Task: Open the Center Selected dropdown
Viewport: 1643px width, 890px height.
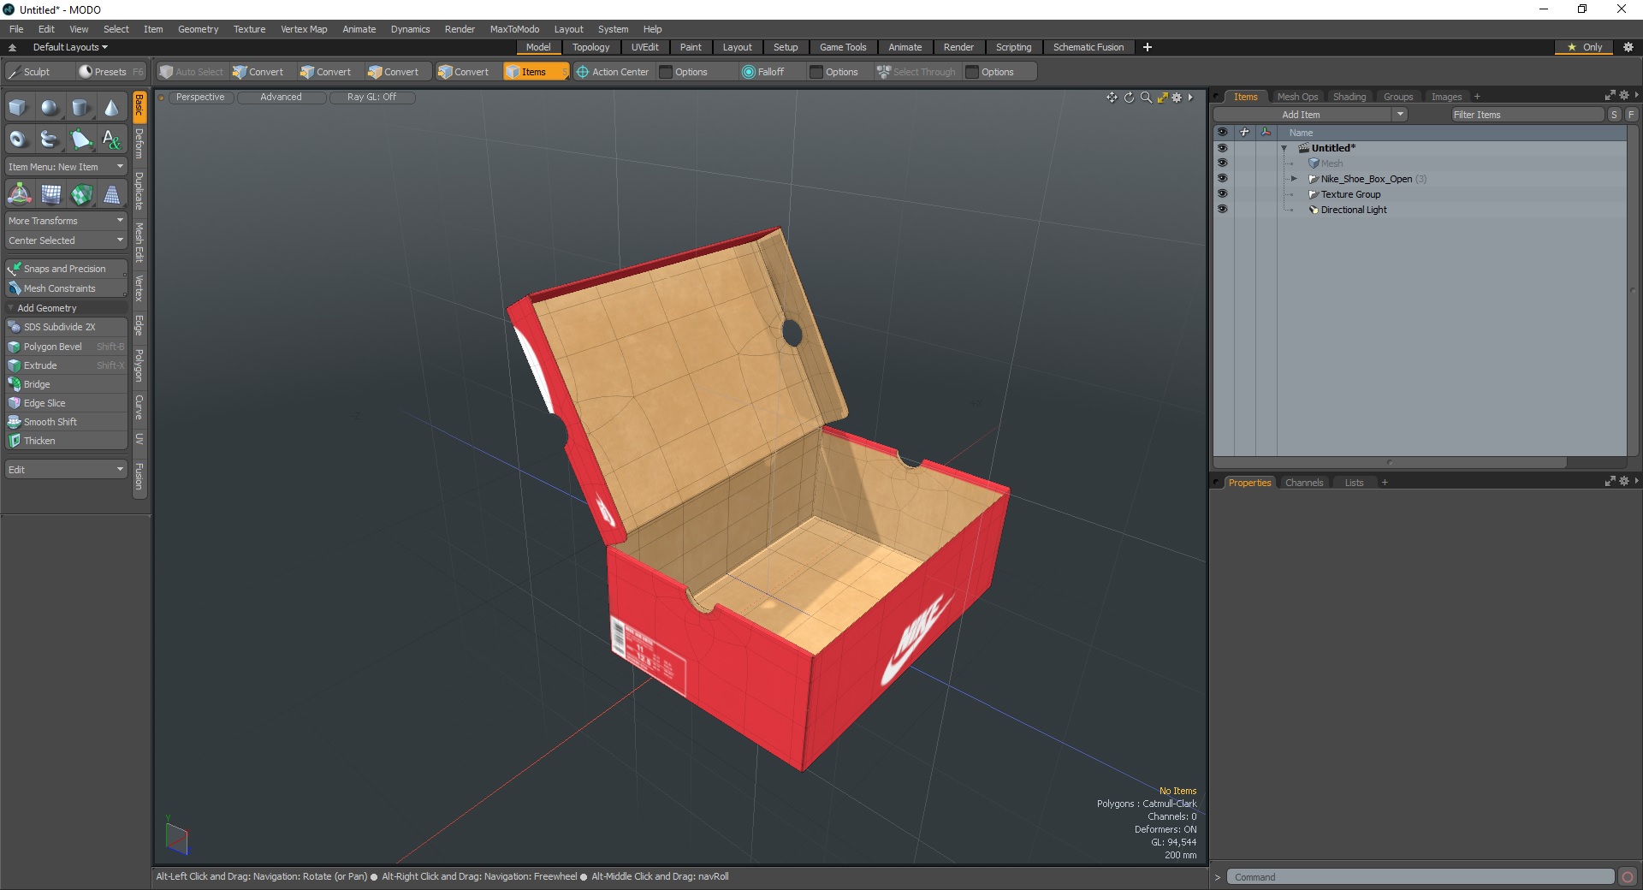Action: point(66,240)
